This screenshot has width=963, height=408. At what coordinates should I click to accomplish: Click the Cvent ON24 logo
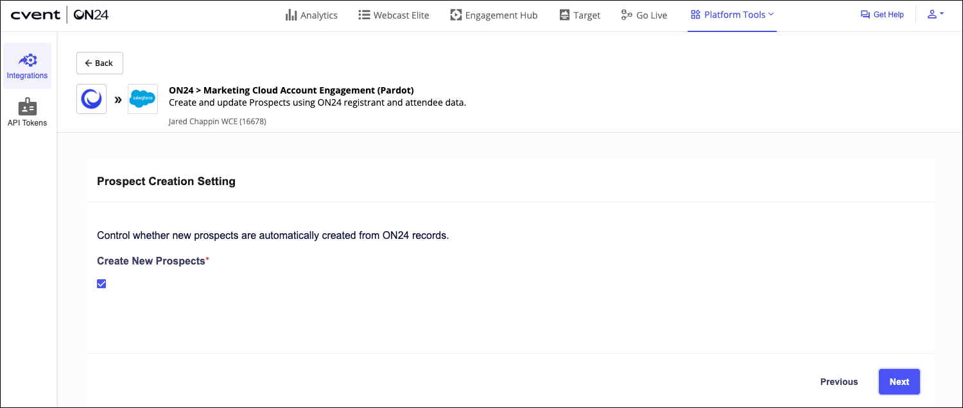[x=60, y=15]
